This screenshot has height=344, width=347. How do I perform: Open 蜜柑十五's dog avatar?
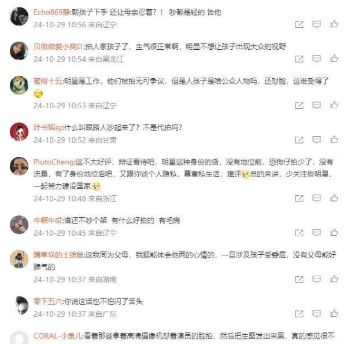pos(19,85)
